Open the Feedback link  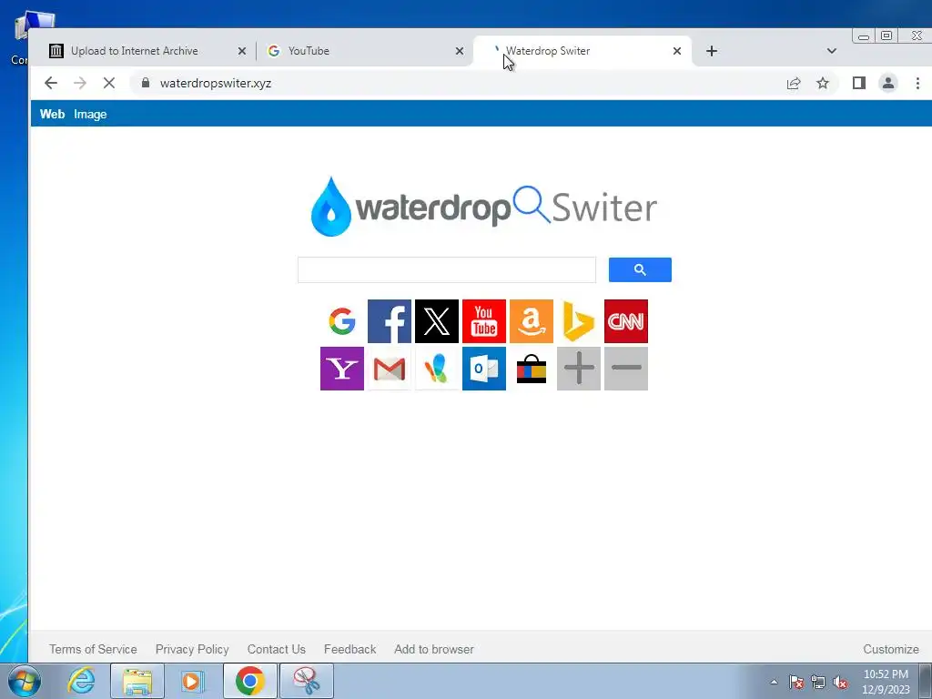click(x=350, y=649)
